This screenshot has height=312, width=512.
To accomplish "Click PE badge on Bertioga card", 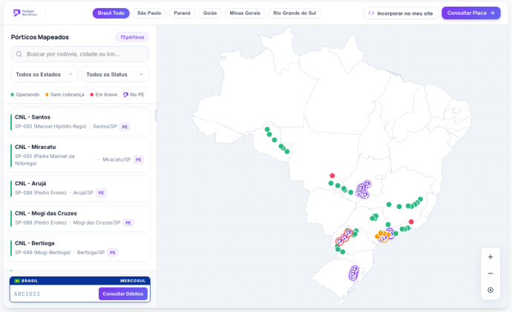I will (113, 253).
